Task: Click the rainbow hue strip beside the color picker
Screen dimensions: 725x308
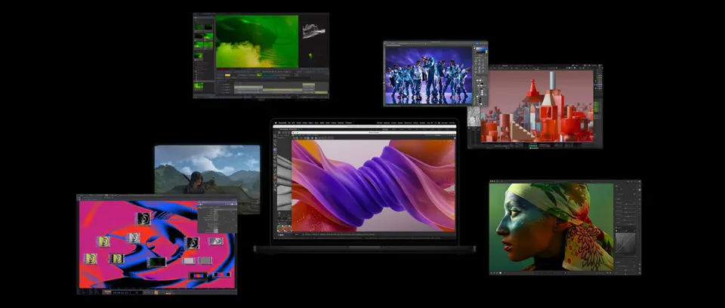Action: [x=486, y=50]
